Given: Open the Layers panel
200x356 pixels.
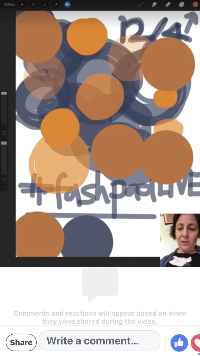Looking at the screenshot, I should pyautogui.click(x=182, y=4).
